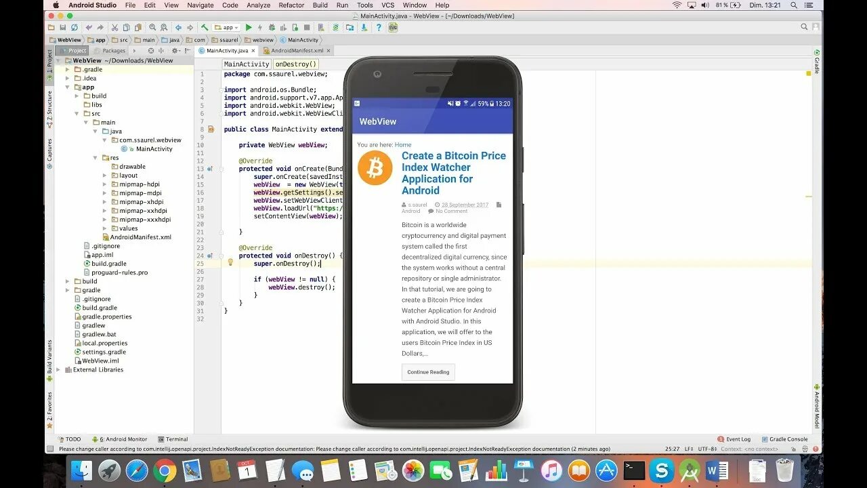Click the light bulb intention icon at line 25
This screenshot has width=867, height=488.
click(230, 262)
